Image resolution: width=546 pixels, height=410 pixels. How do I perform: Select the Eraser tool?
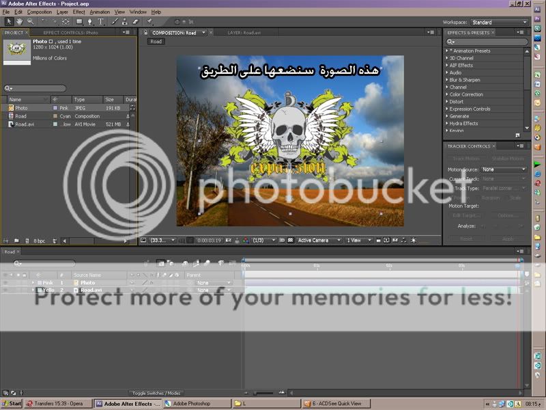coord(135,22)
